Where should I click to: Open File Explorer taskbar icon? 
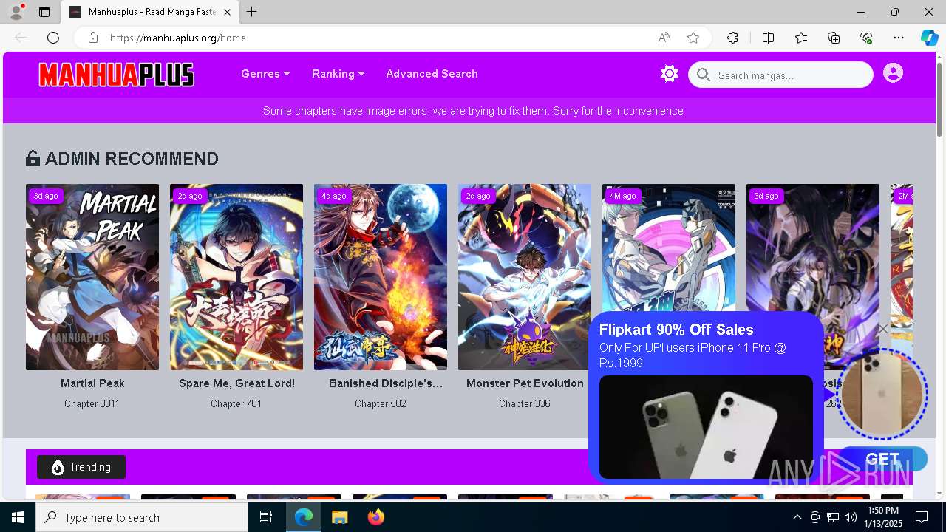coord(339,517)
